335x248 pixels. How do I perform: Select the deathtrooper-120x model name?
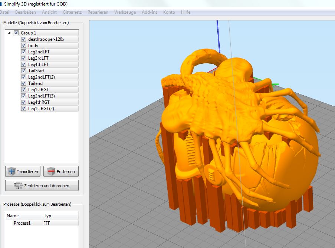click(46, 39)
